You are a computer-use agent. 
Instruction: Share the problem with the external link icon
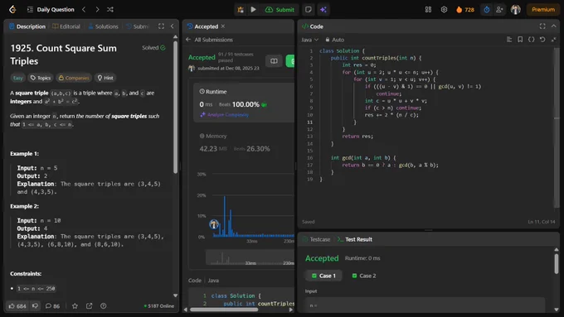tap(90, 306)
